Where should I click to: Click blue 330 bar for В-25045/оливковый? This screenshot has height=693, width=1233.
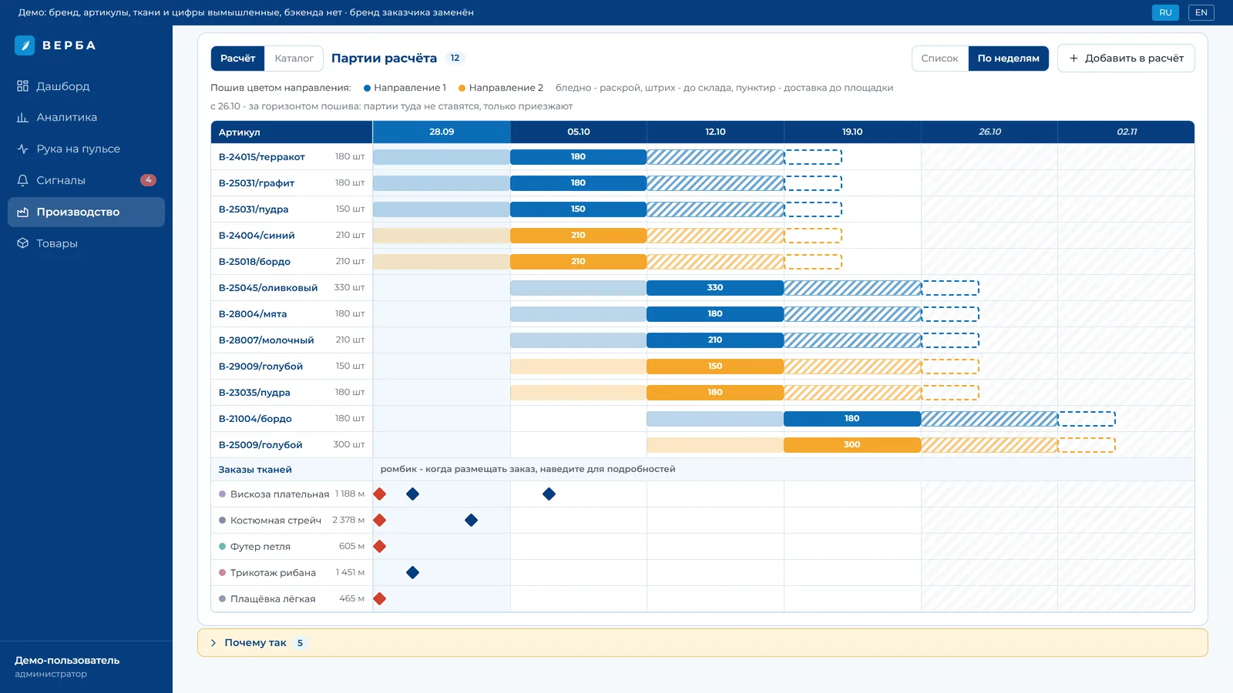(x=715, y=288)
